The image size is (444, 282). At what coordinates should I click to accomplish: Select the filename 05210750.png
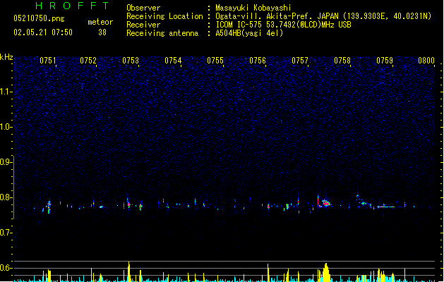coord(39,18)
